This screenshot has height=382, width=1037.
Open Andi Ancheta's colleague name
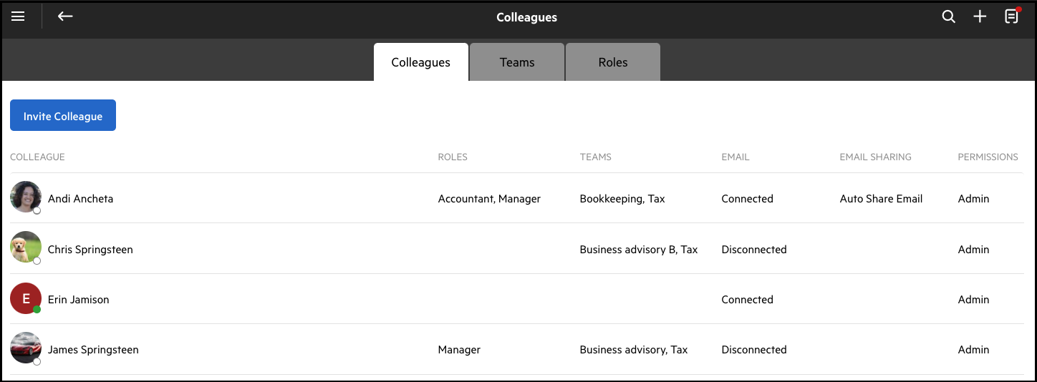point(80,199)
